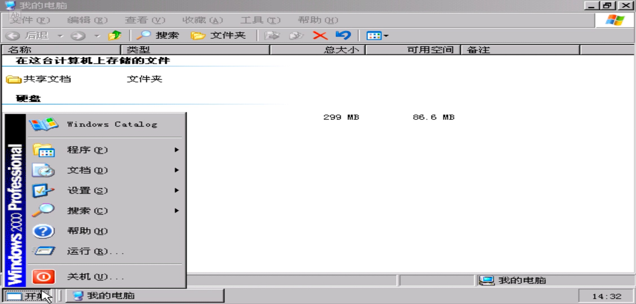
Task: Expand the Programs submenu arrow
Action: tap(176, 150)
